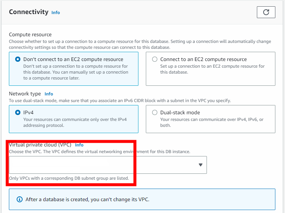The image size is (285, 213).
Task: Click the "Network type" label text
Action: tap(24, 94)
